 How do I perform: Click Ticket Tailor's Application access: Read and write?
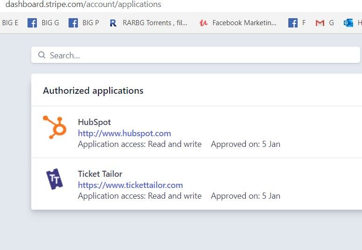click(139, 196)
